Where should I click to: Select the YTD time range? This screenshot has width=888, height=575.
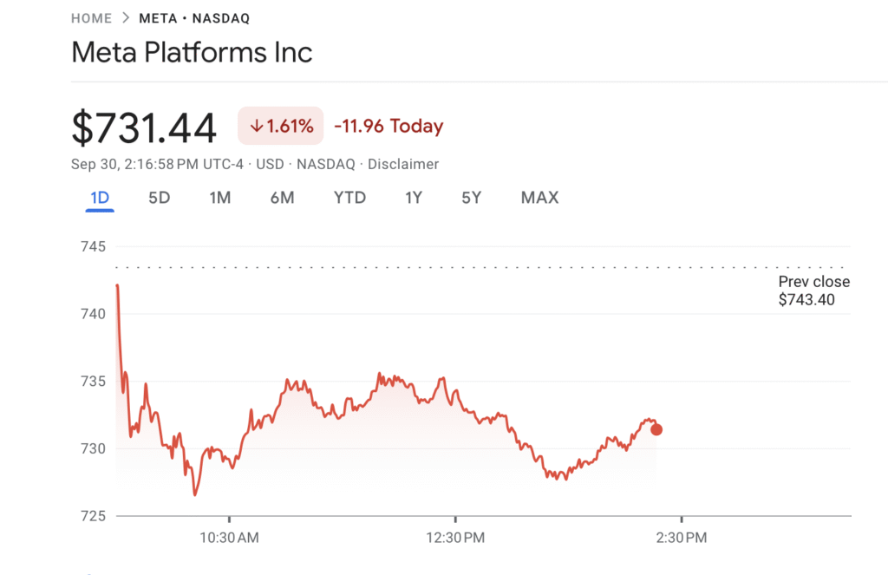coord(349,198)
